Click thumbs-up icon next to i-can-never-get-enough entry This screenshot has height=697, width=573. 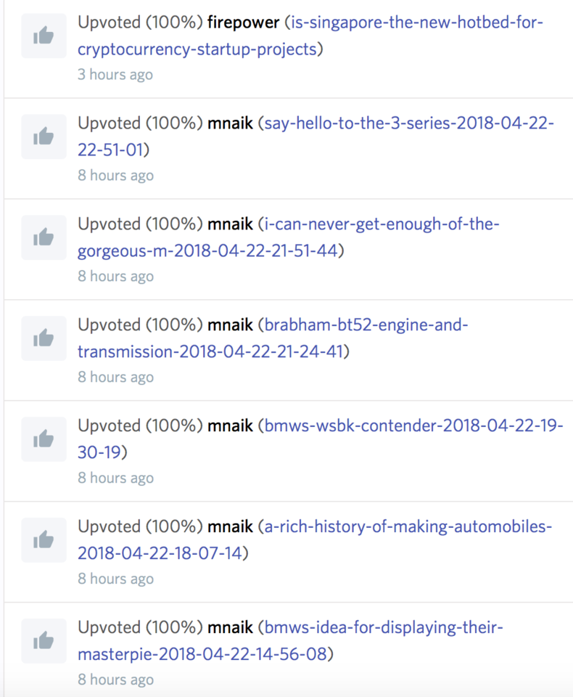(44, 237)
